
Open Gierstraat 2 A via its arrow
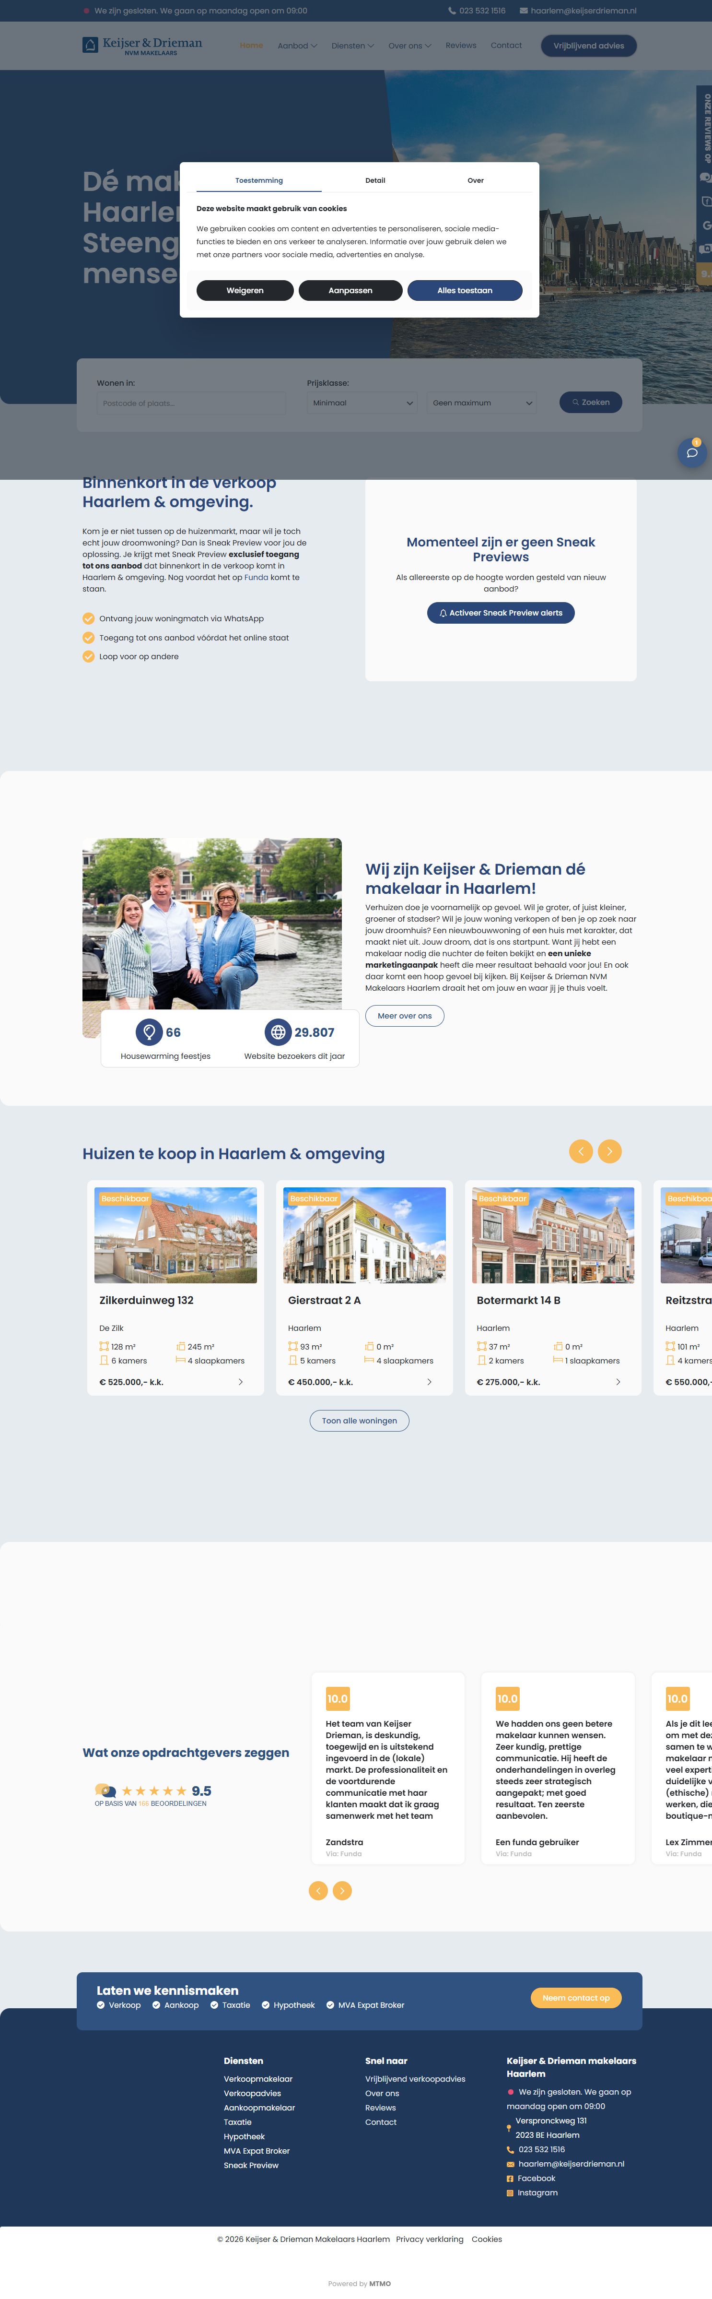pos(429,1382)
